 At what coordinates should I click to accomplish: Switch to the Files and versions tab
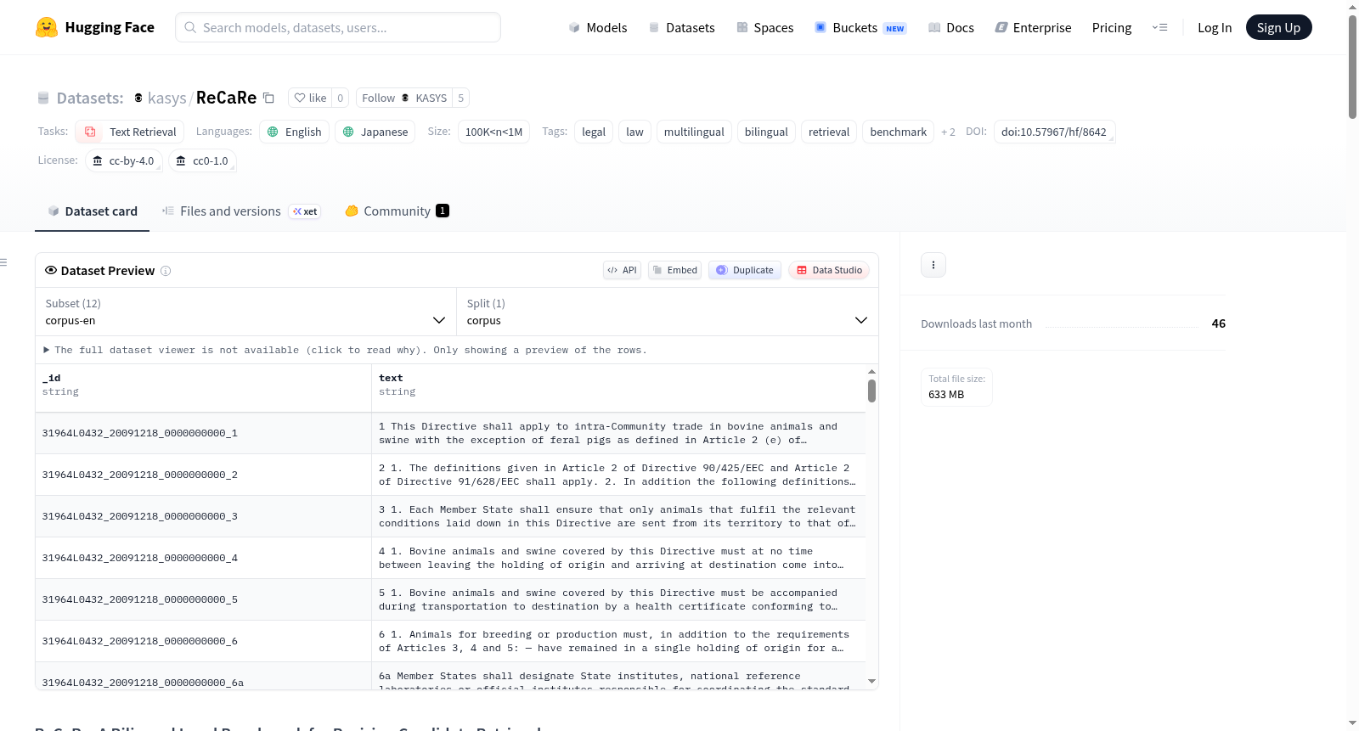pos(241,211)
